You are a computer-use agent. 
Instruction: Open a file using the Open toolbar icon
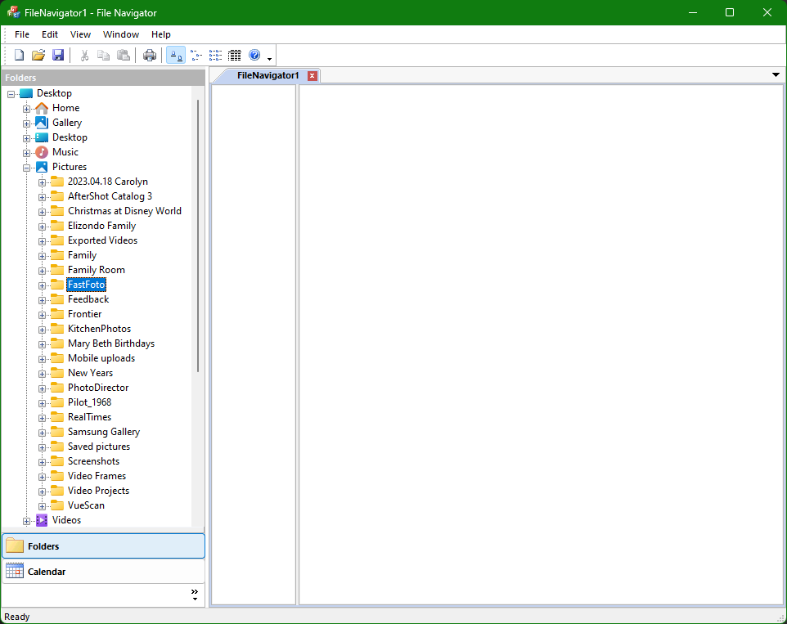point(38,55)
